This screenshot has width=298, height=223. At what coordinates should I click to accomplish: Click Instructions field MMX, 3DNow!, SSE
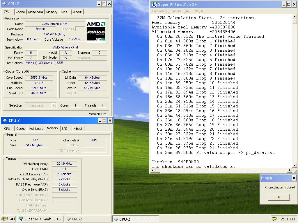(x=66, y=63)
